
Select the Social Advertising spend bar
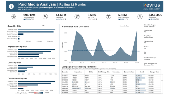pyautogui.click(x=21, y=34)
